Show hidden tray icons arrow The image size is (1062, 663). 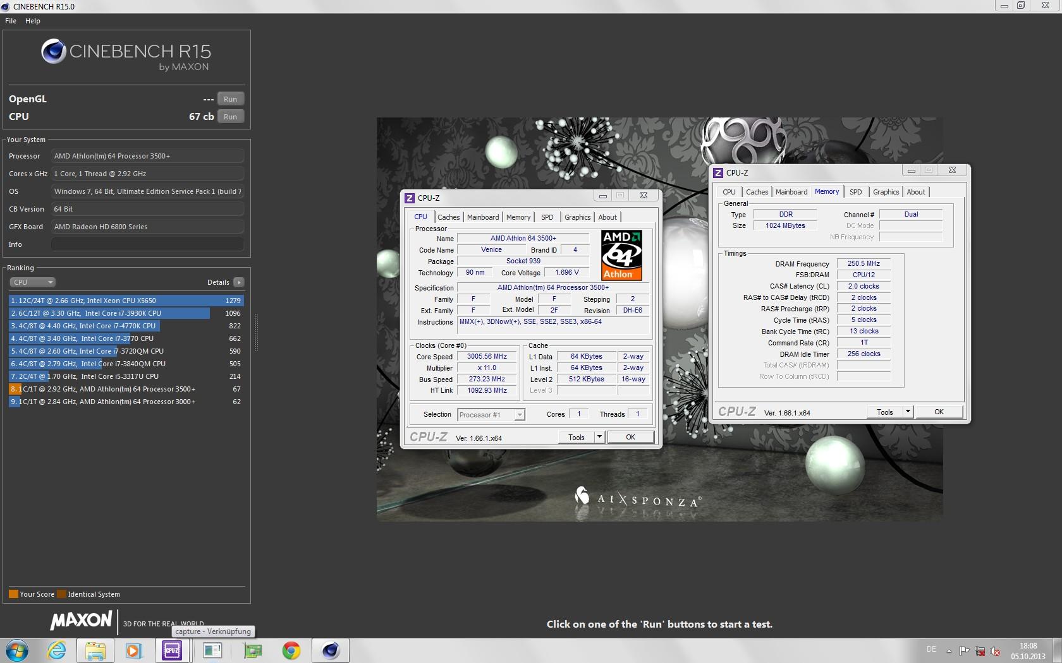pyautogui.click(x=949, y=651)
